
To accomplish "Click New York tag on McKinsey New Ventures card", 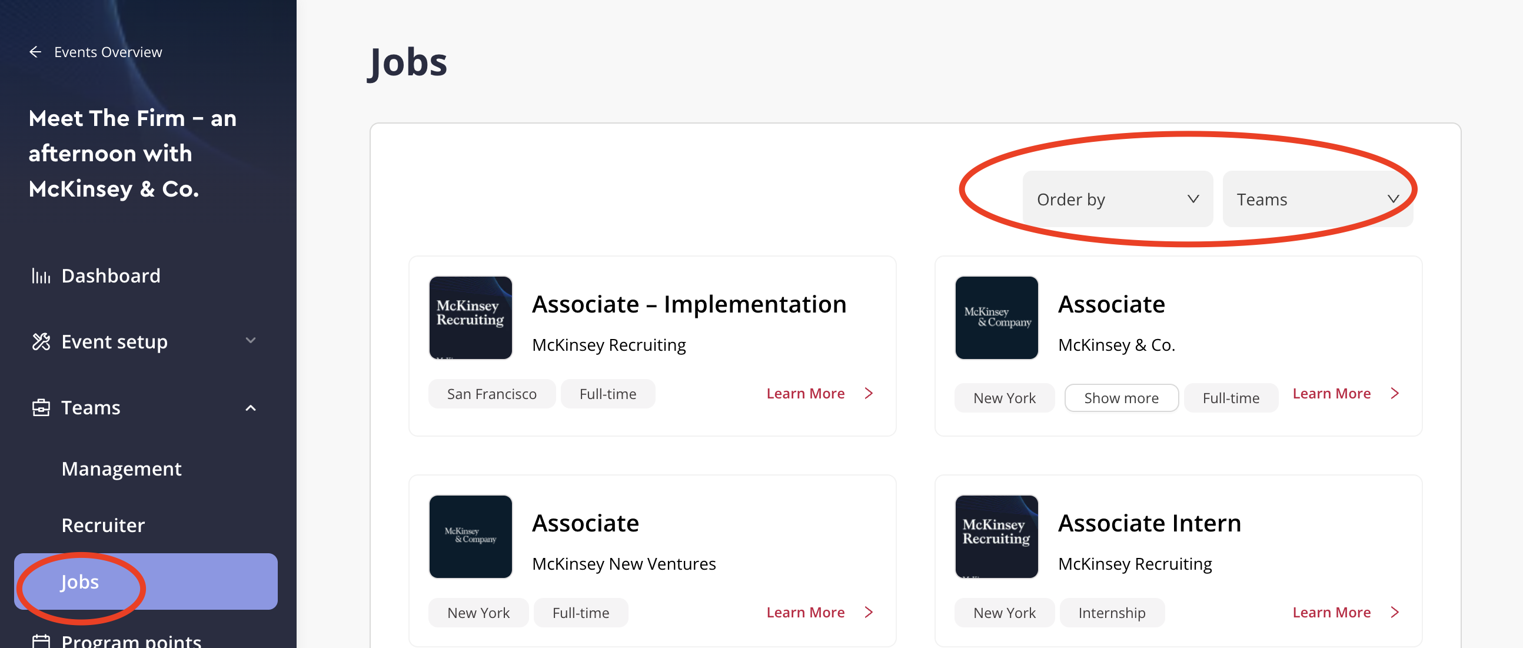I will click(478, 613).
